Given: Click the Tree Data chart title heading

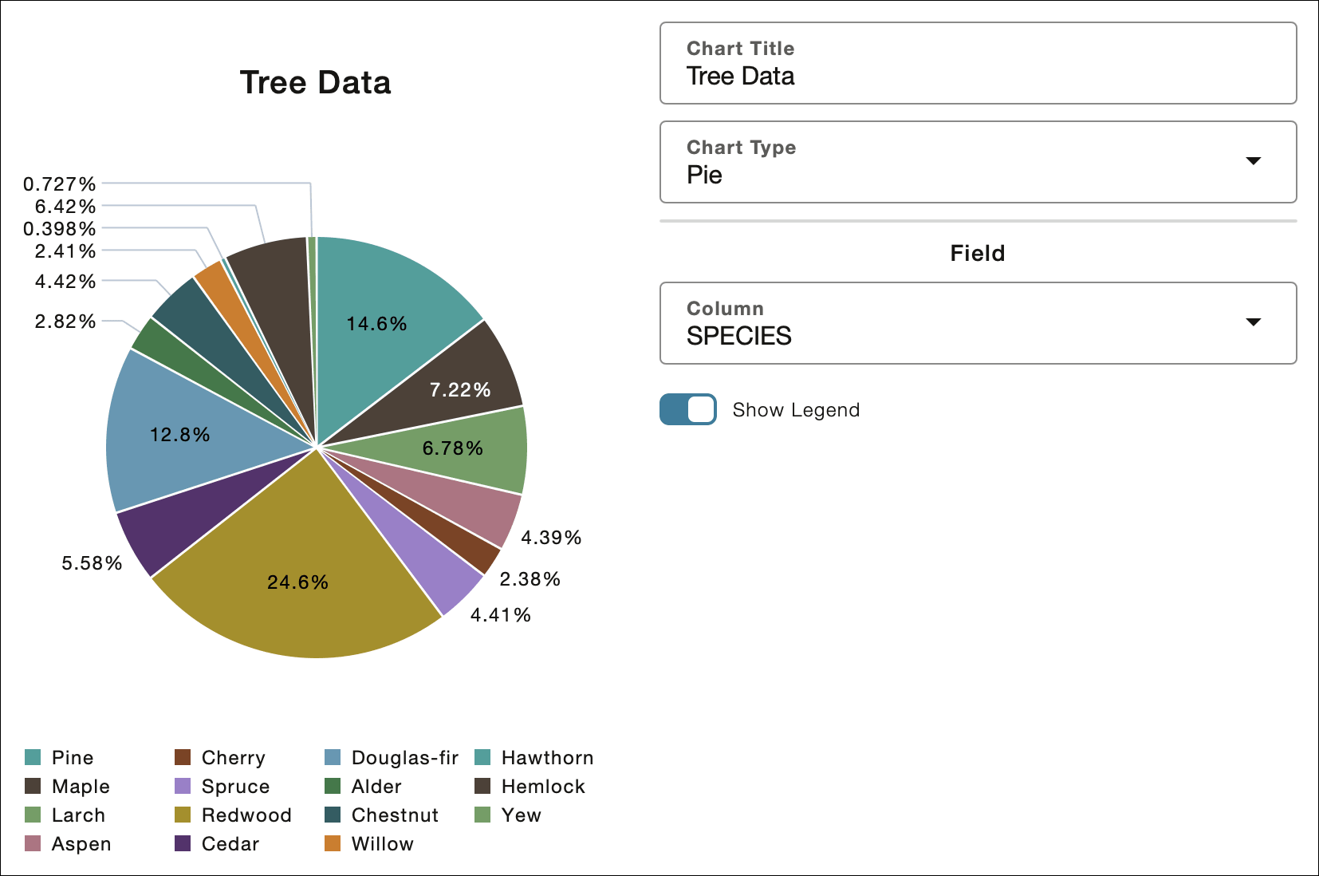Looking at the screenshot, I should click(316, 82).
